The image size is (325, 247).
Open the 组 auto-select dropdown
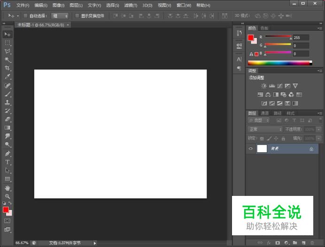[x=60, y=16]
